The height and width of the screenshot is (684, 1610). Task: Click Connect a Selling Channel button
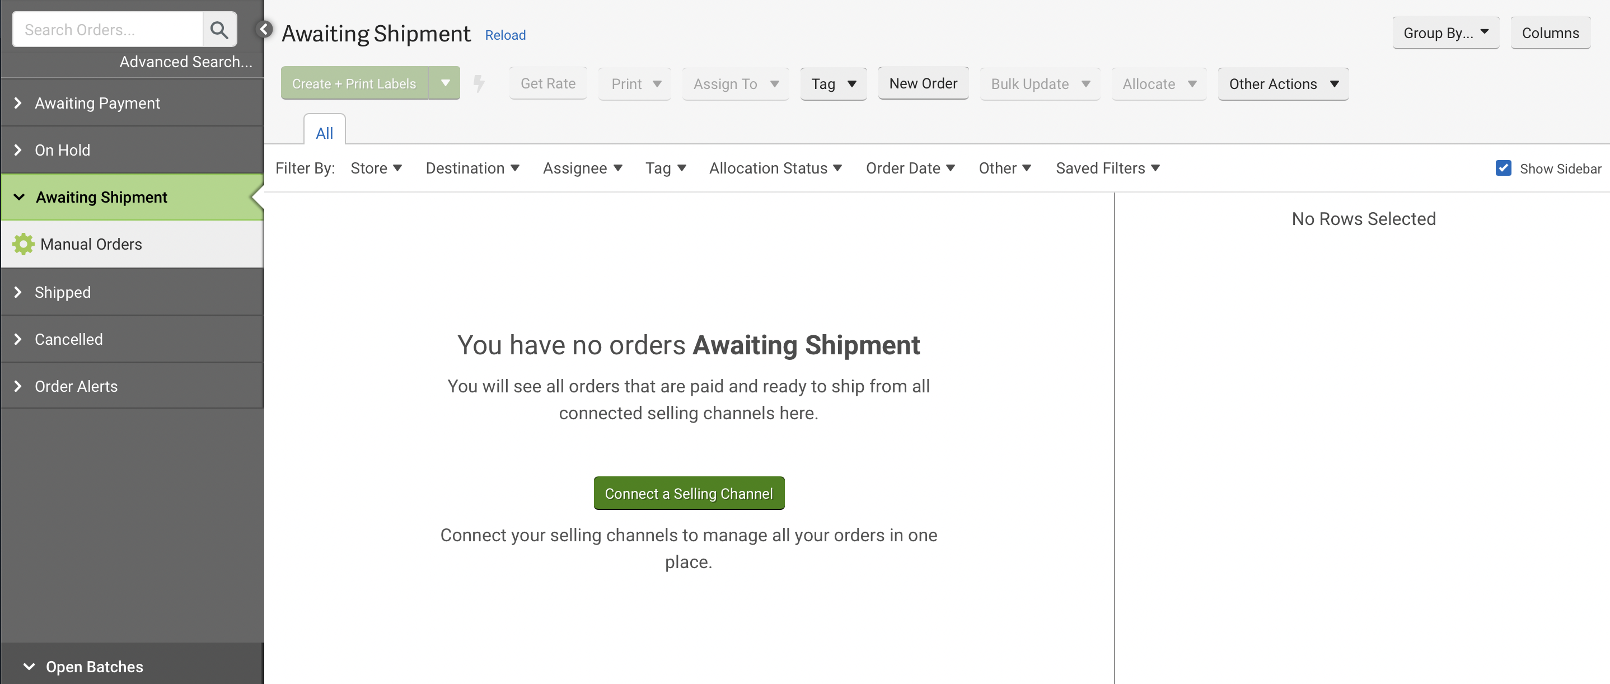pyautogui.click(x=688, y=494)
